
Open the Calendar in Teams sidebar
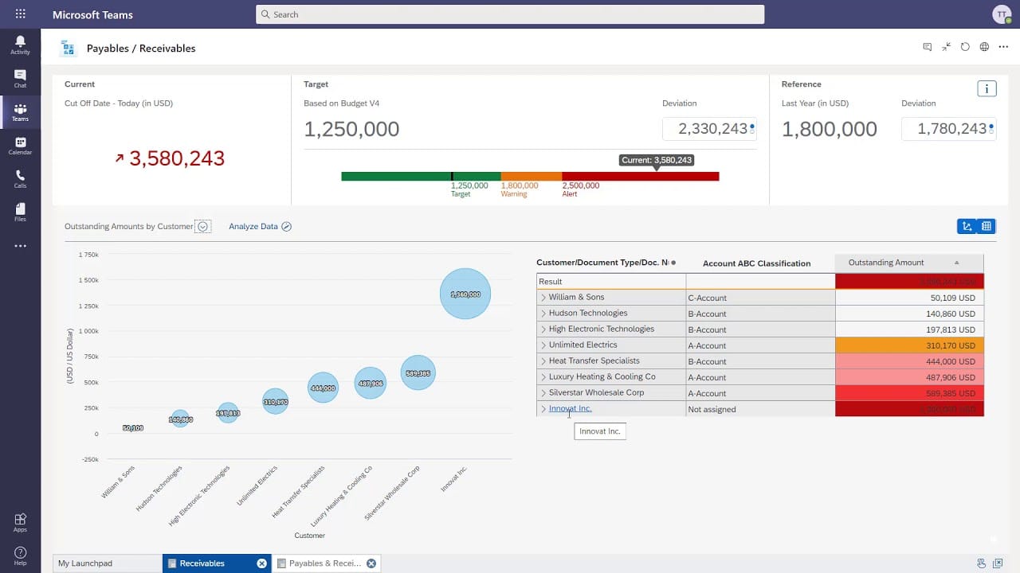tap(20, 145)
